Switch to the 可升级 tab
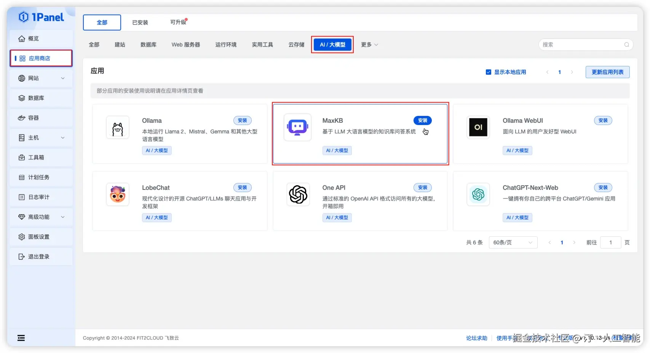650x353 pixels. coord(178,22)
